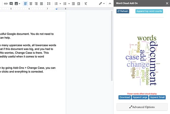This screenshot has height=114, width=170.
Task: Download the word cloud image
Action: (125, 97)
